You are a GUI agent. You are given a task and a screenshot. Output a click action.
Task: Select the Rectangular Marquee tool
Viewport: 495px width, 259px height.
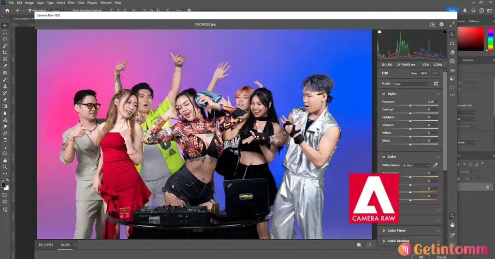[5, 32]
